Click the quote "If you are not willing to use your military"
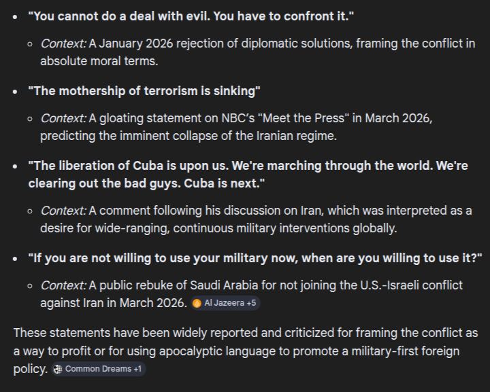 tap(255, 257)
